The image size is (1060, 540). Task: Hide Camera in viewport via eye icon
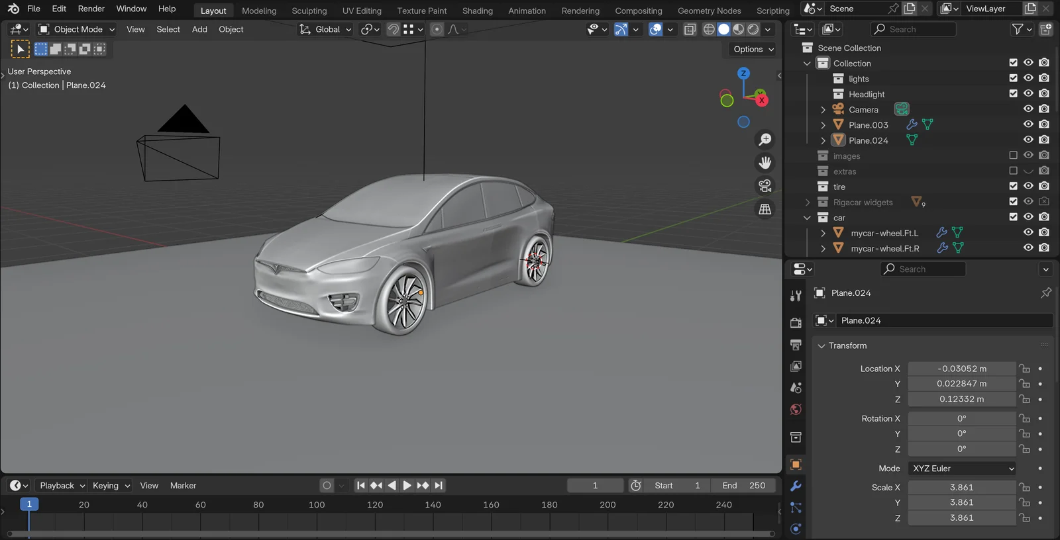click(x=1028, y=109)
